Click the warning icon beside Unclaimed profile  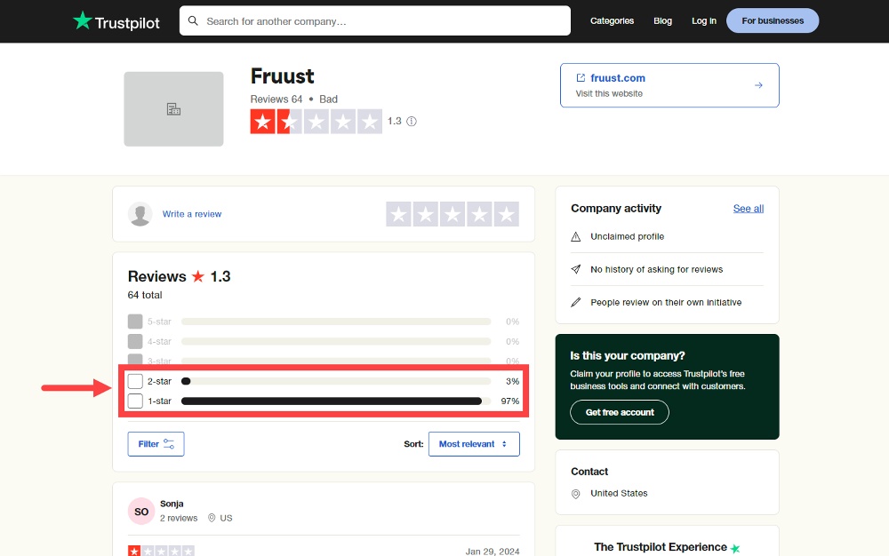(575, 236)
